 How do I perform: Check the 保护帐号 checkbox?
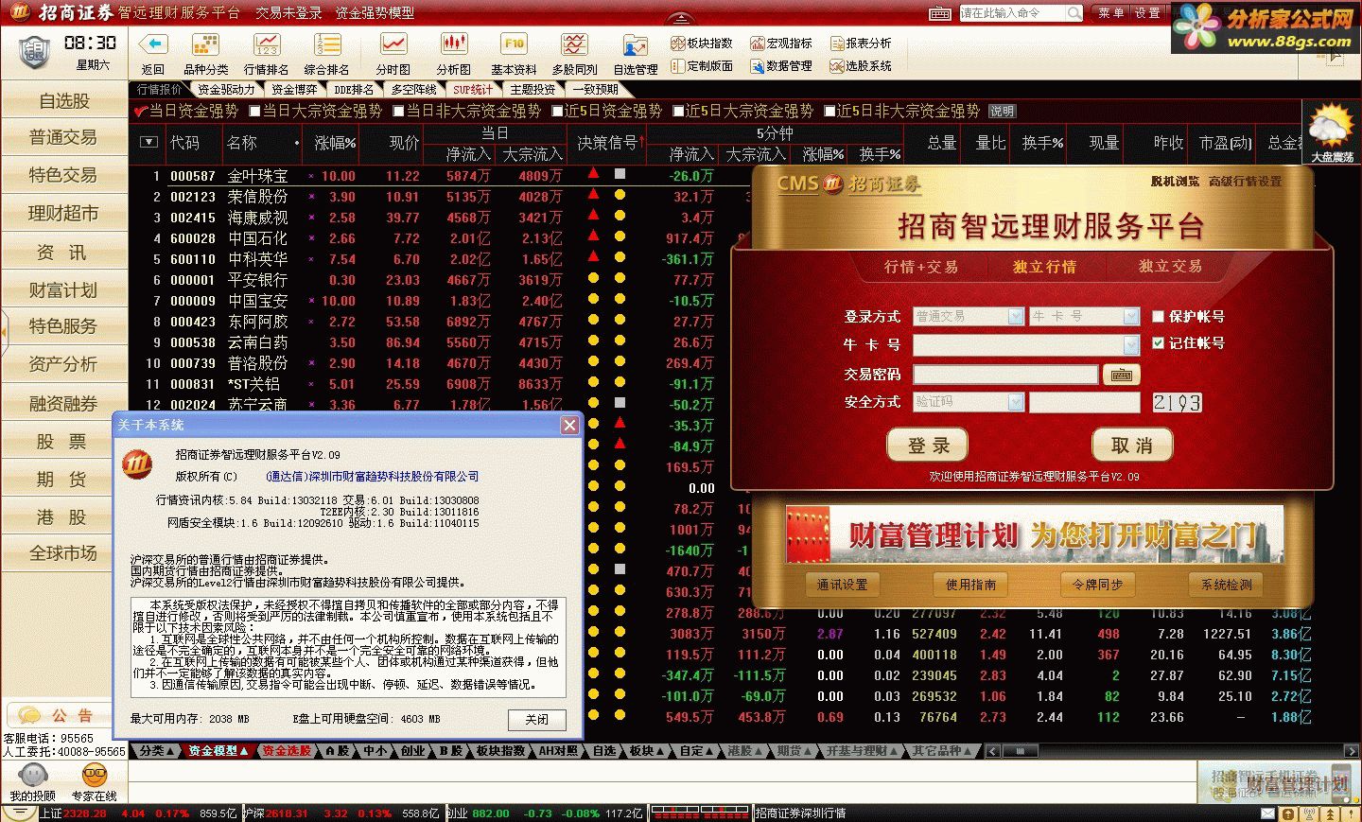(1158, 316)
